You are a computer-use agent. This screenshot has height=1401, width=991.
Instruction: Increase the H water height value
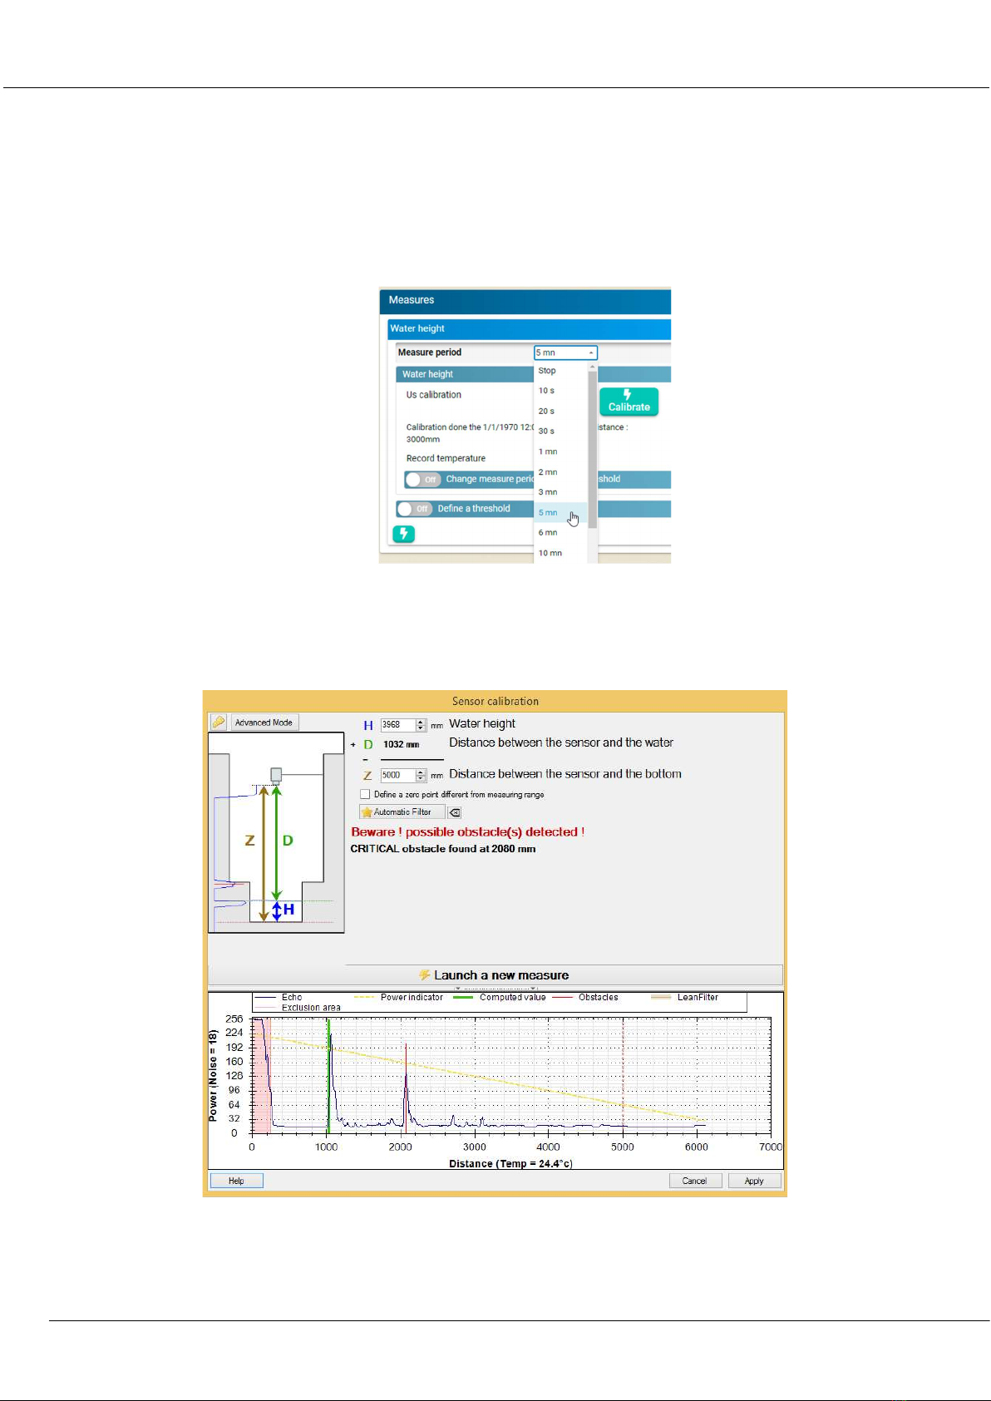[421, 722]
